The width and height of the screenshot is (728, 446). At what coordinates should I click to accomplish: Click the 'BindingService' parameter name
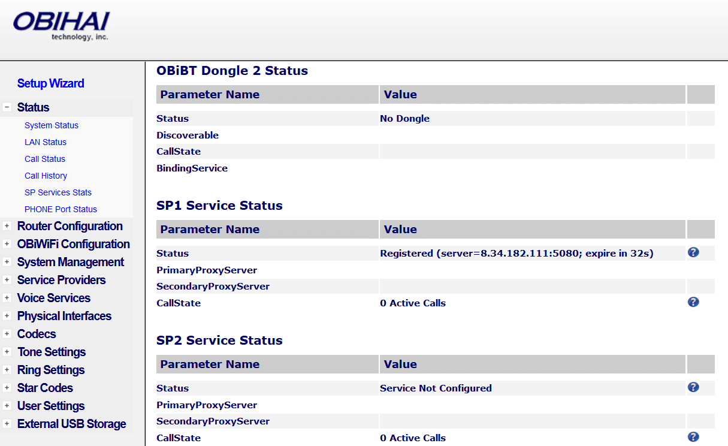[x=192, y=168]
